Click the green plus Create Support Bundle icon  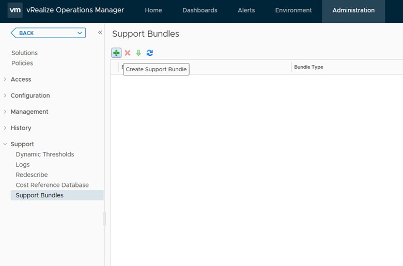tap(116, 53)
